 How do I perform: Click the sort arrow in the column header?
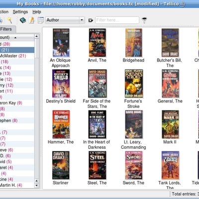tap(15, 38)
